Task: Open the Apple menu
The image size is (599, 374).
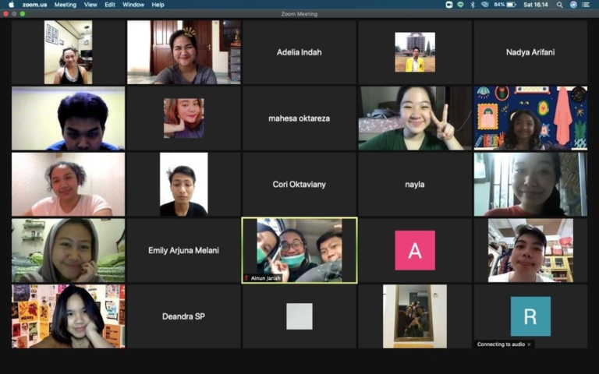Action: [x=11, y=5]
